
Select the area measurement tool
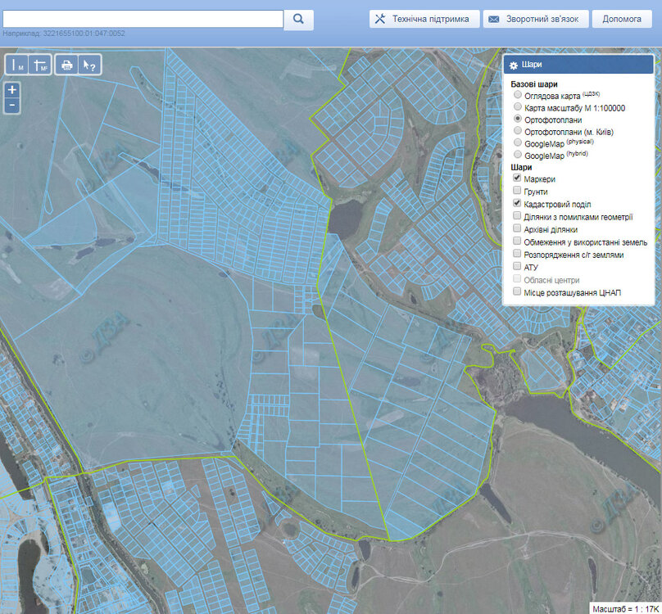pyautogui.click(x=40, y=65)
